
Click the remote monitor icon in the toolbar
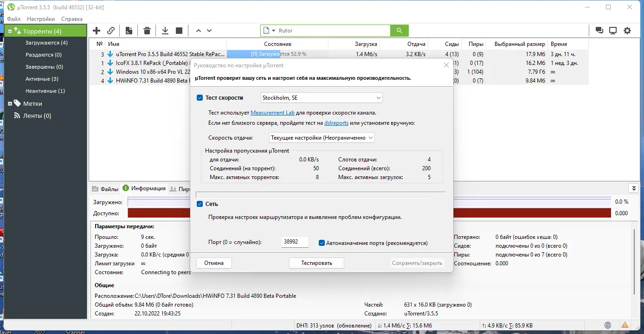tap(613, 31)
